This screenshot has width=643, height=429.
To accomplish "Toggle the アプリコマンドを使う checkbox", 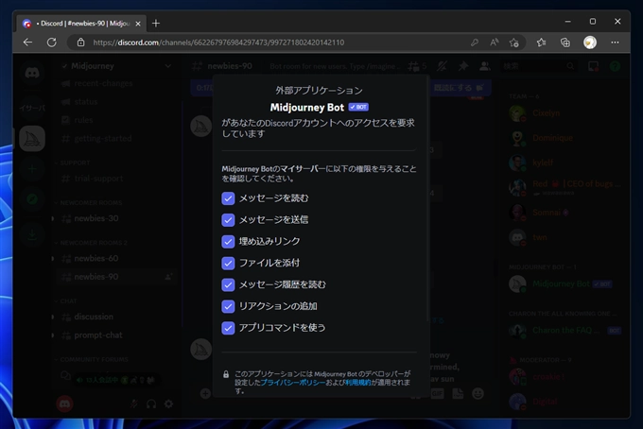I will click(x=228, y=328).
